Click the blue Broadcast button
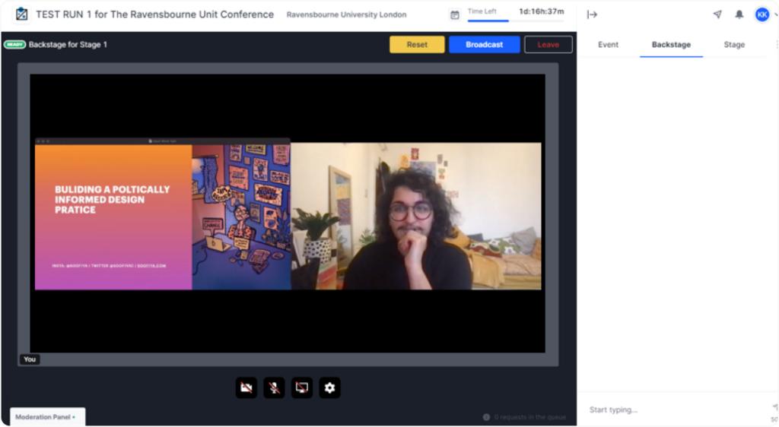 coord(484,45)
